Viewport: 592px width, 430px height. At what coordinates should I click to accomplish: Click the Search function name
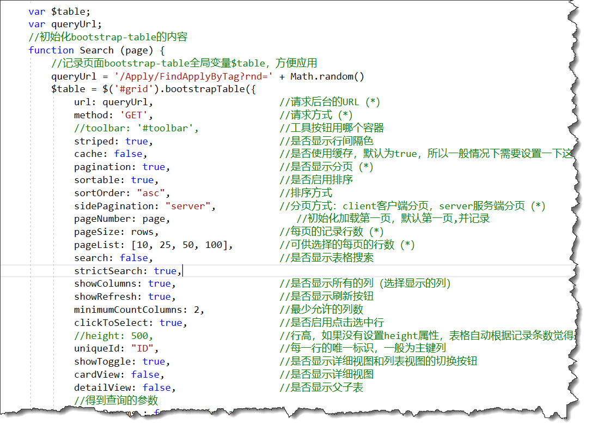click(x=96, y=50)
